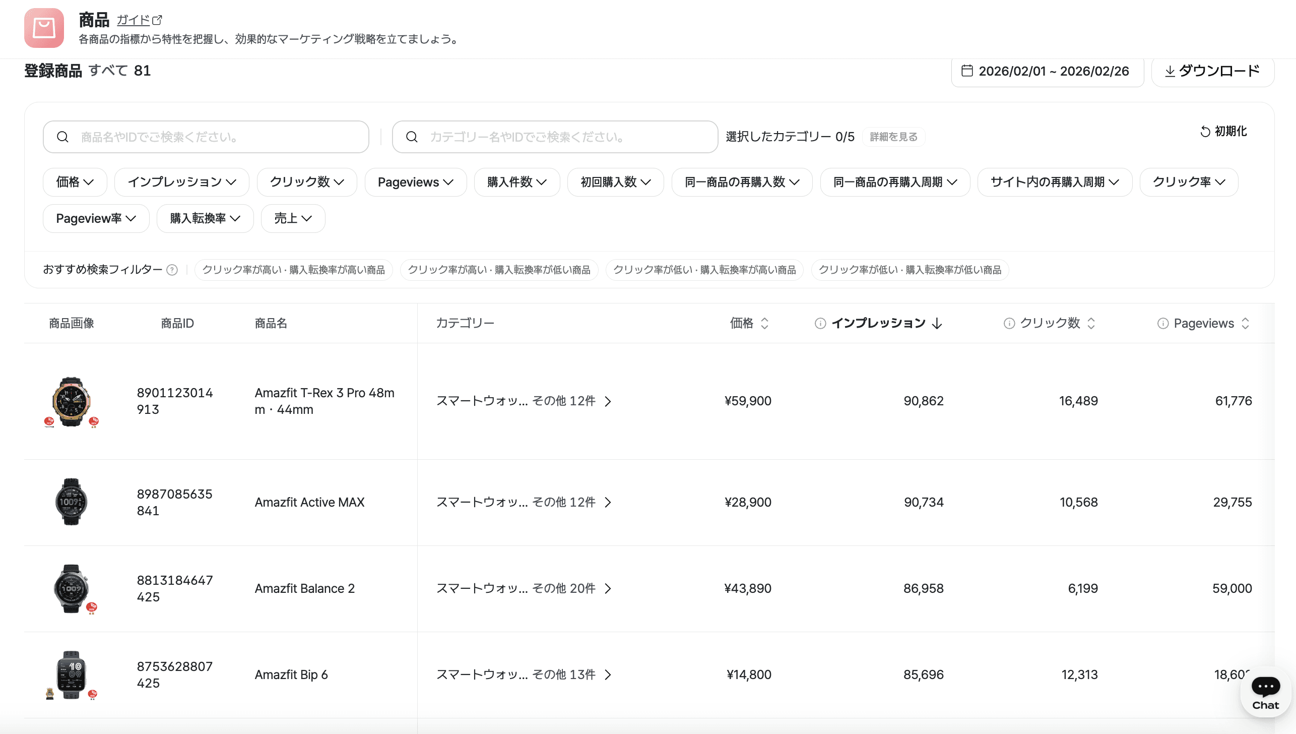Click info icon beside クリック数 column header
The width and height of the screenshot is (1296, 734).
1009,323
